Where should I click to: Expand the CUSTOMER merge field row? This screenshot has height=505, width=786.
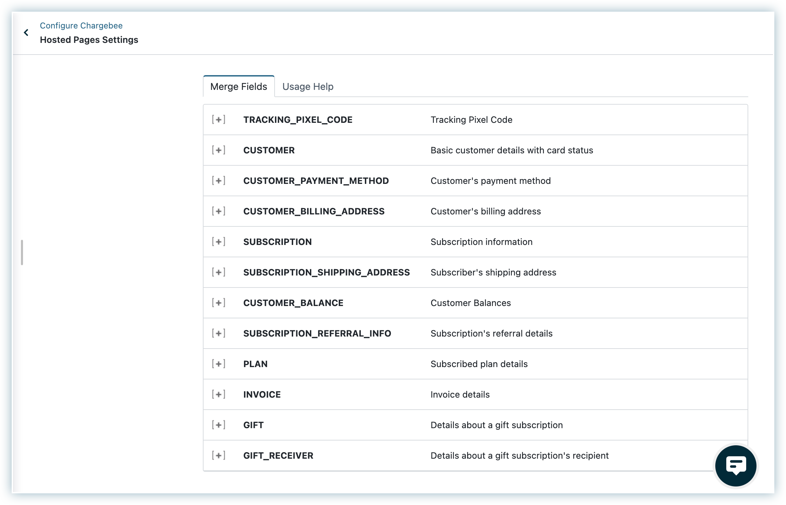pyautogui.click(x=219, y=150)
